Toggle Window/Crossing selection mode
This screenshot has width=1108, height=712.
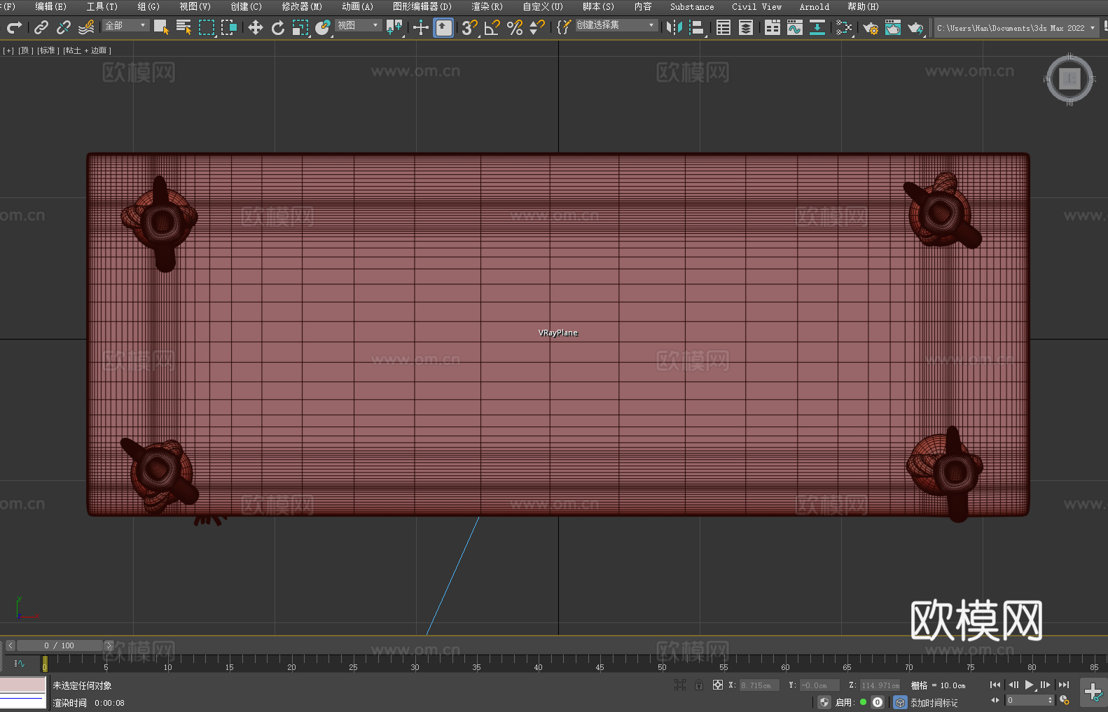point(228,27)
